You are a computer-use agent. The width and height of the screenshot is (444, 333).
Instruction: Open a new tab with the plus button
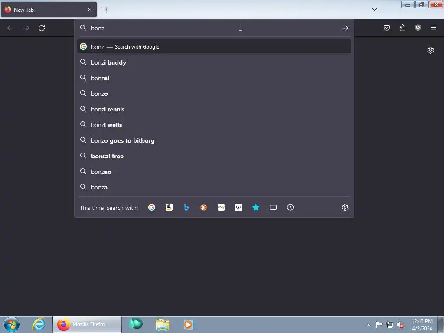point(106,10)
